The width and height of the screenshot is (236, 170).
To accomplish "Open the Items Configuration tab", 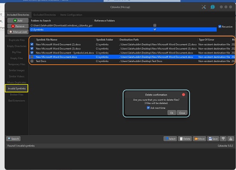I will pyautogui.click(x=71, y=15).
